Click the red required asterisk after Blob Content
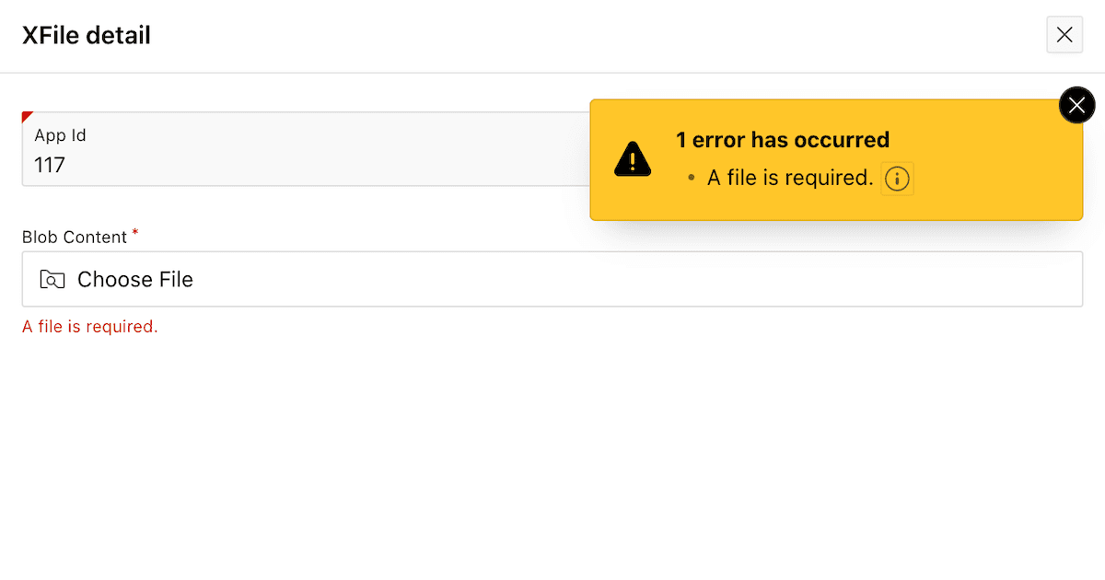Screen dimensions: 1105x580 pyautogui.click(x=134, y=233)
